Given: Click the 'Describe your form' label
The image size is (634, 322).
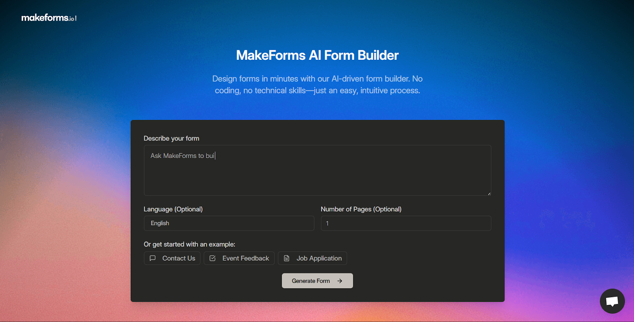Looking at the screenshot, I should point(172,138).
